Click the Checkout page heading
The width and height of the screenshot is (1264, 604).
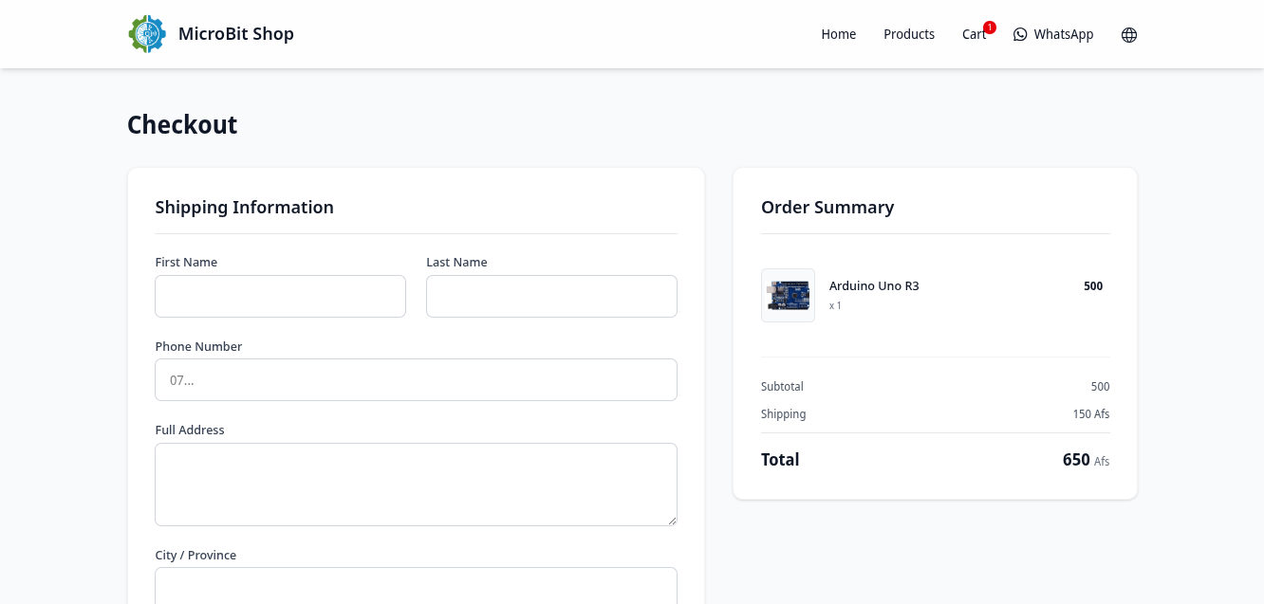[182, 125]
